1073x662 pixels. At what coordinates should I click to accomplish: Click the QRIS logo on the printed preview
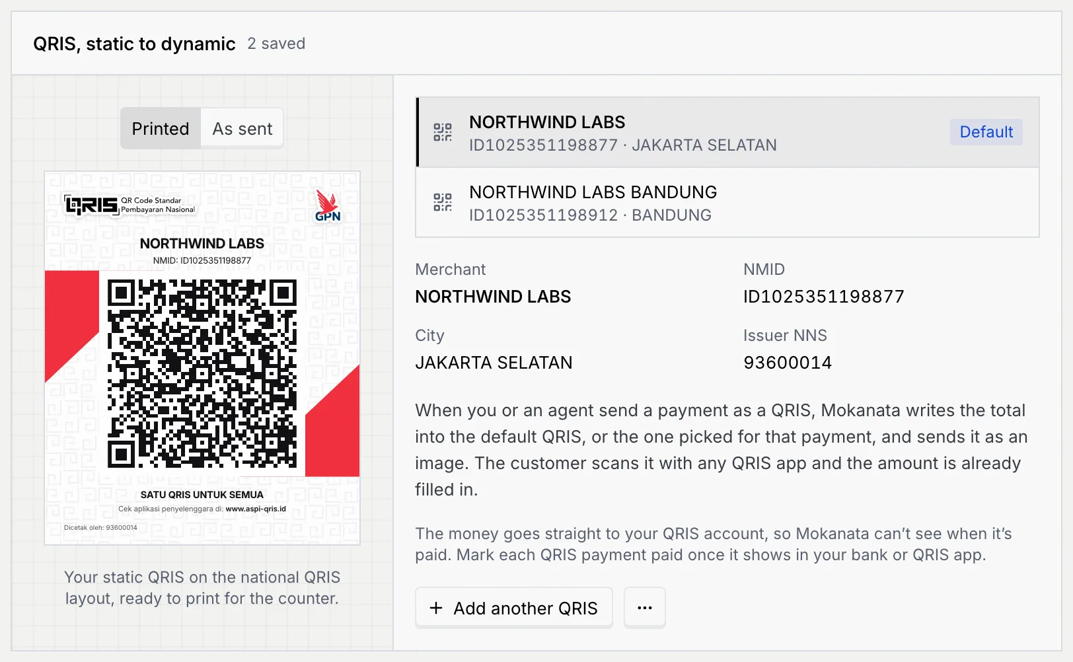pos(129,205)
